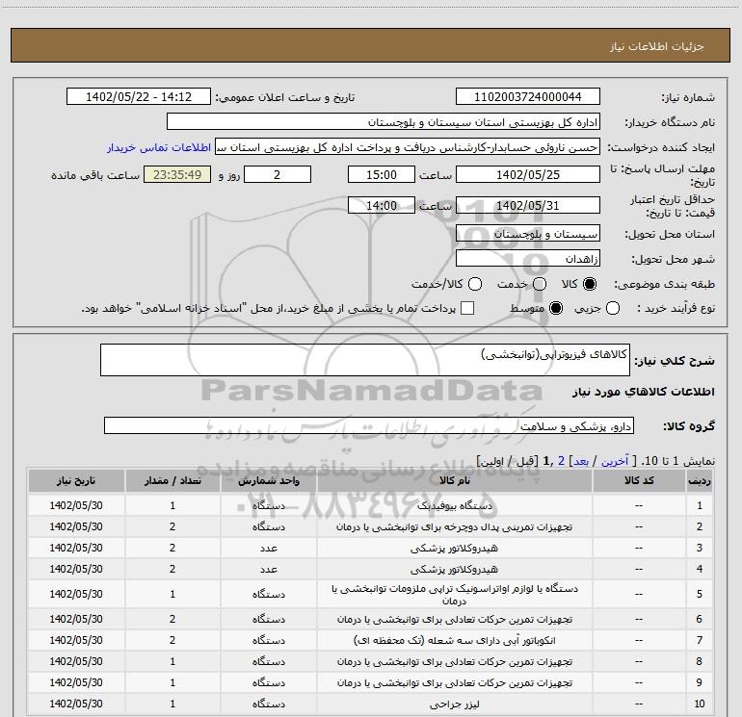The width and height of the screenshot is (742, 717).
Task: Click the شماره نیاز field 1102003724000044
Action: pyautogui.click(x=528, y=96)
